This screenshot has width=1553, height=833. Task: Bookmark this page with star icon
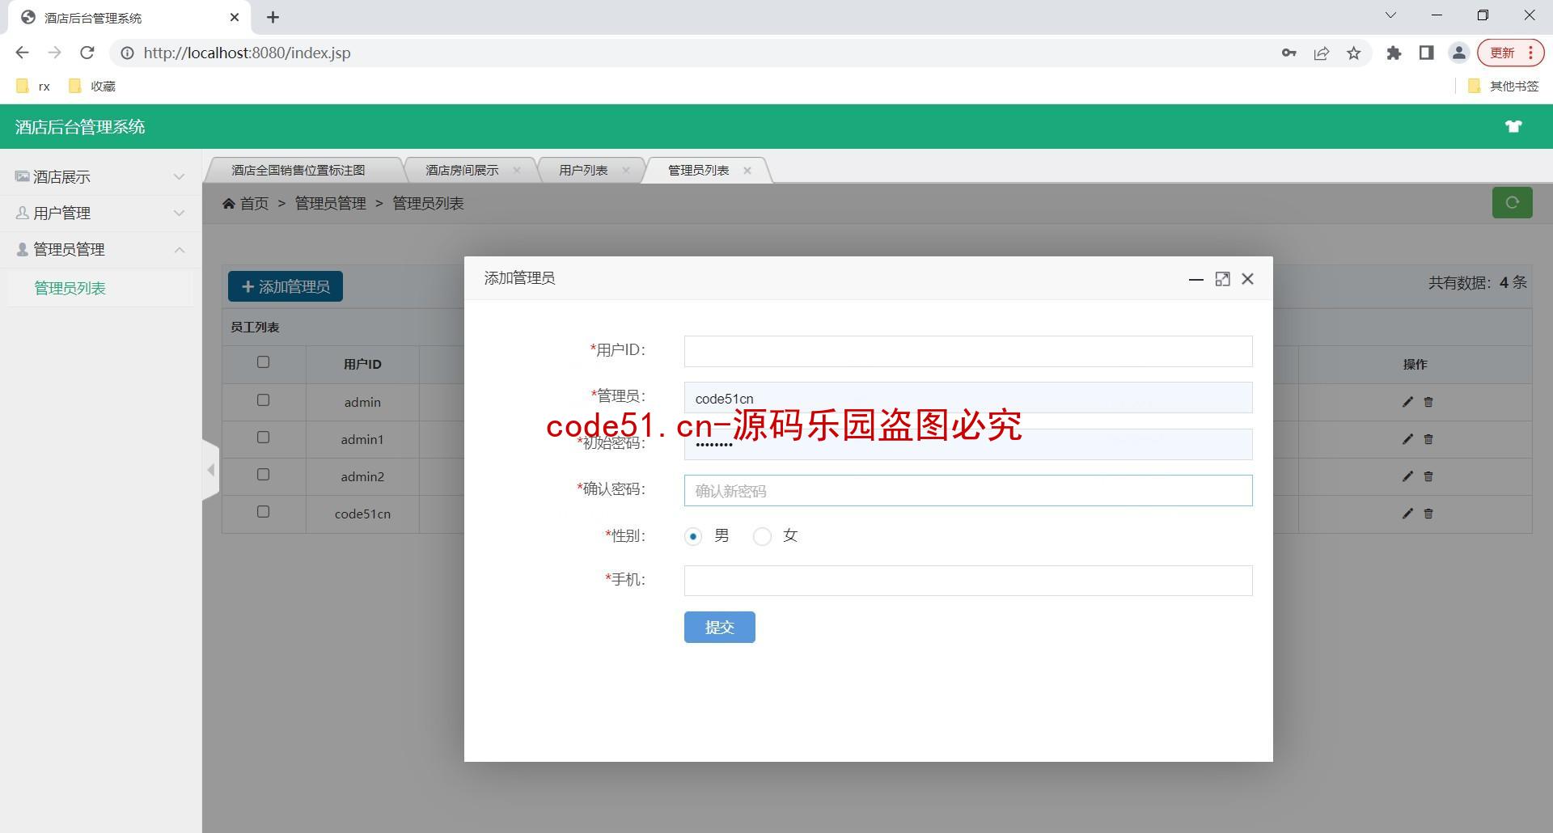click(1354, 53)
